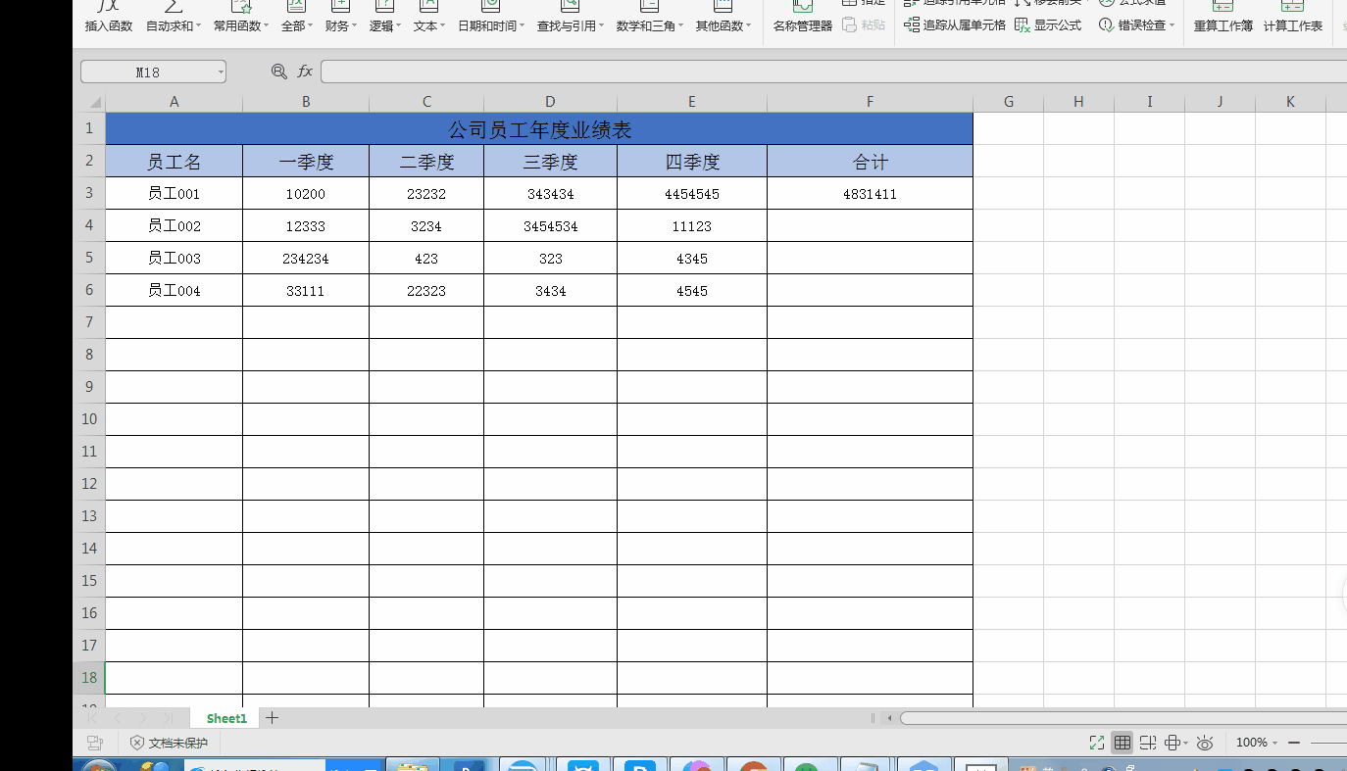The width and height of the screenshot is (1347, 771).
Task: Click the 三季度 header cell
Action: (x=550, y=162)
